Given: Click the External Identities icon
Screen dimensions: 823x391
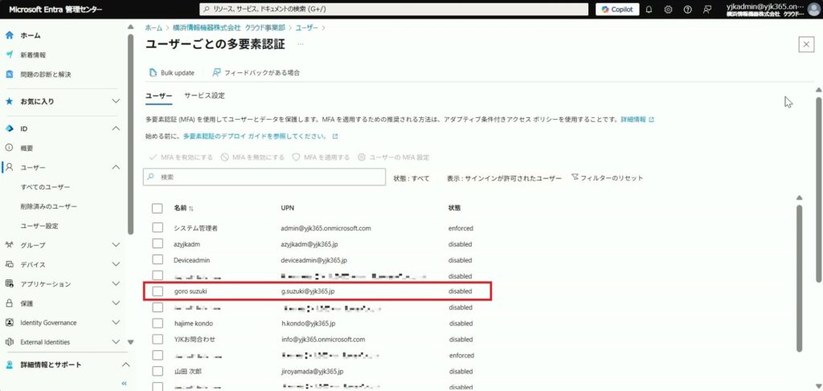Looking at the screenshot, I should coord(9,342).
